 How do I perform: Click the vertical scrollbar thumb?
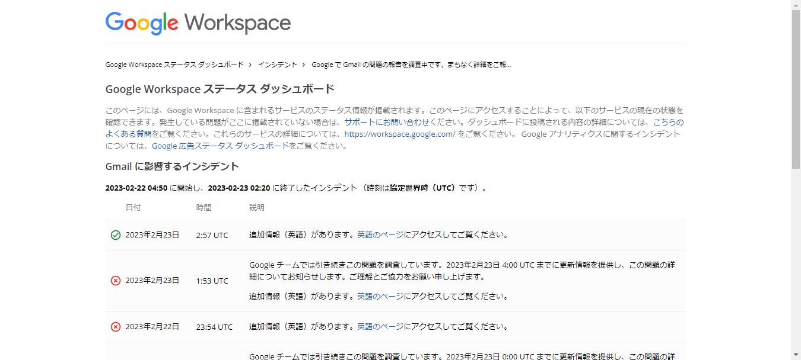(796, 89)
